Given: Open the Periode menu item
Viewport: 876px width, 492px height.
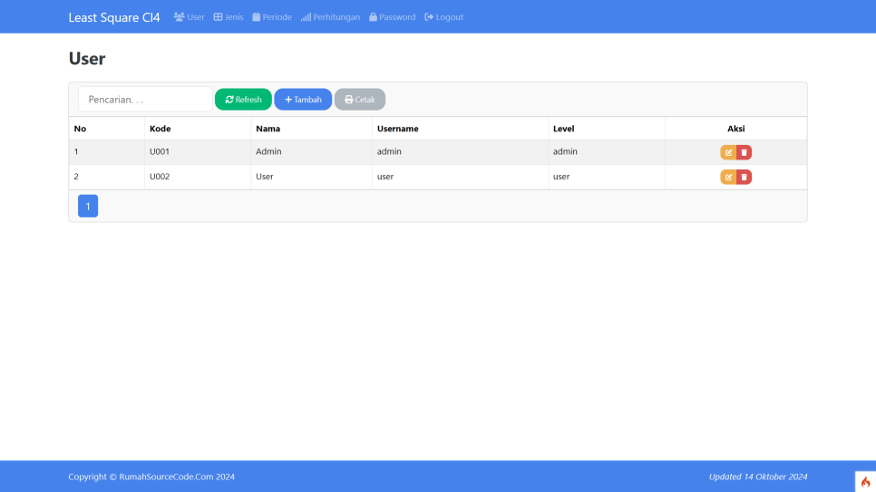Looking at the screenshot, I should pos(272,17).
